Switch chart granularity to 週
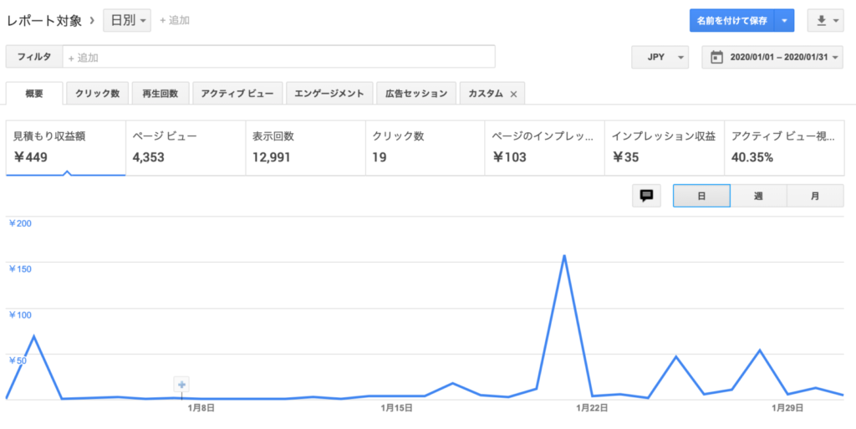856x429 pixels. point(758,196)
